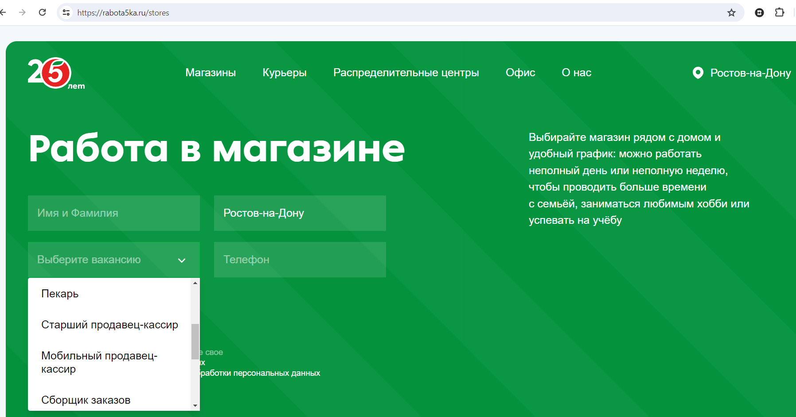Open the Магазины navigation item
796x417 pixels.
pos(211,73)
